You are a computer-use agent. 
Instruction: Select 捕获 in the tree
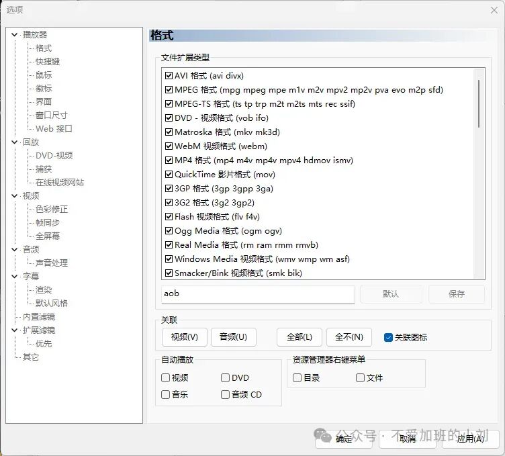click(x=44, y=169)
